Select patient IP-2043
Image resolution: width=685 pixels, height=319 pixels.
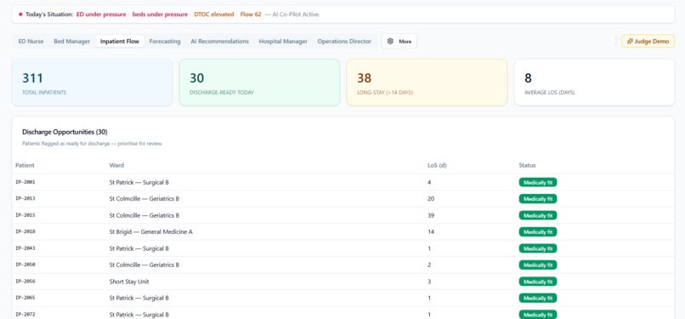point(25,248)
